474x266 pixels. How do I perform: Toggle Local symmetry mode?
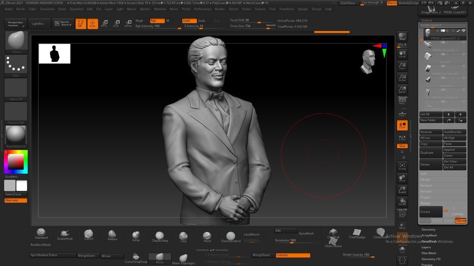coord(402,126)
